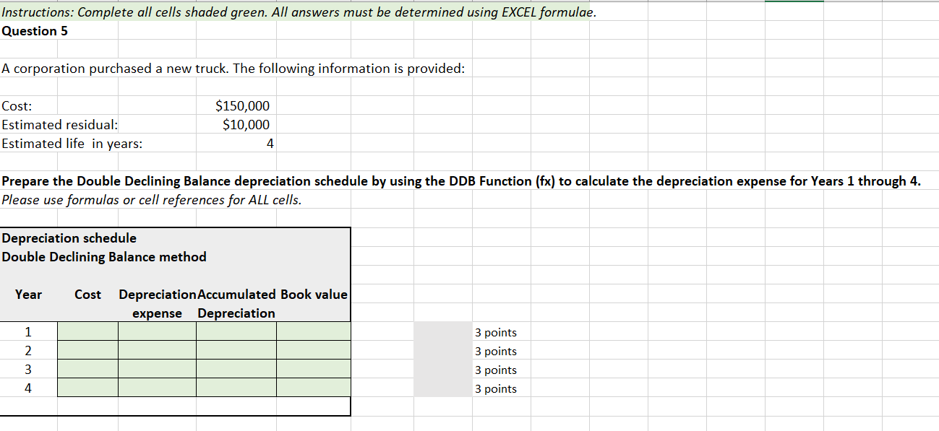Select the Estimated residual $10,000 cell
The image size is (939, 431).
click(x=236, y=125)
